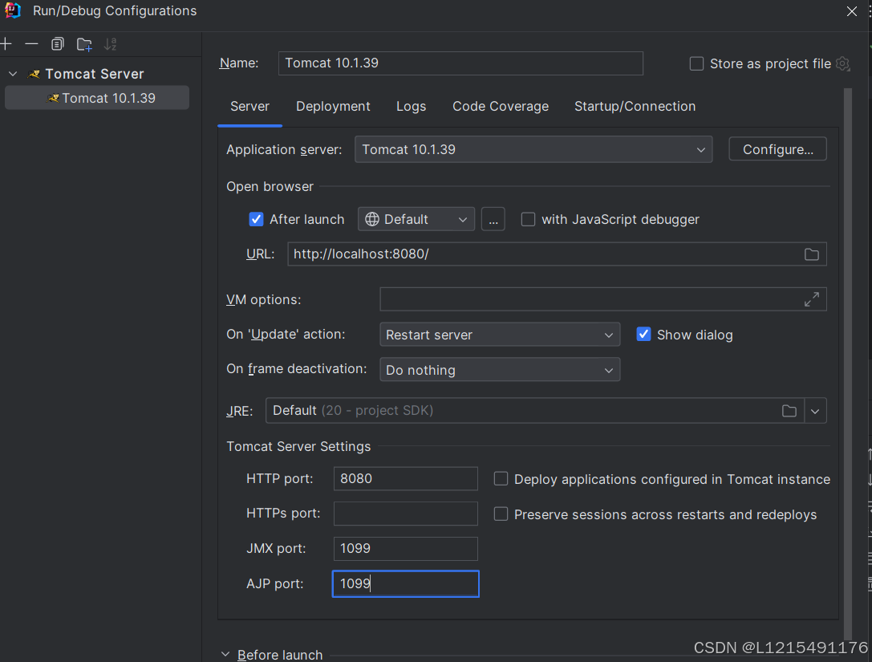Create a new folder via the folder-plus icon

point(84,44)
